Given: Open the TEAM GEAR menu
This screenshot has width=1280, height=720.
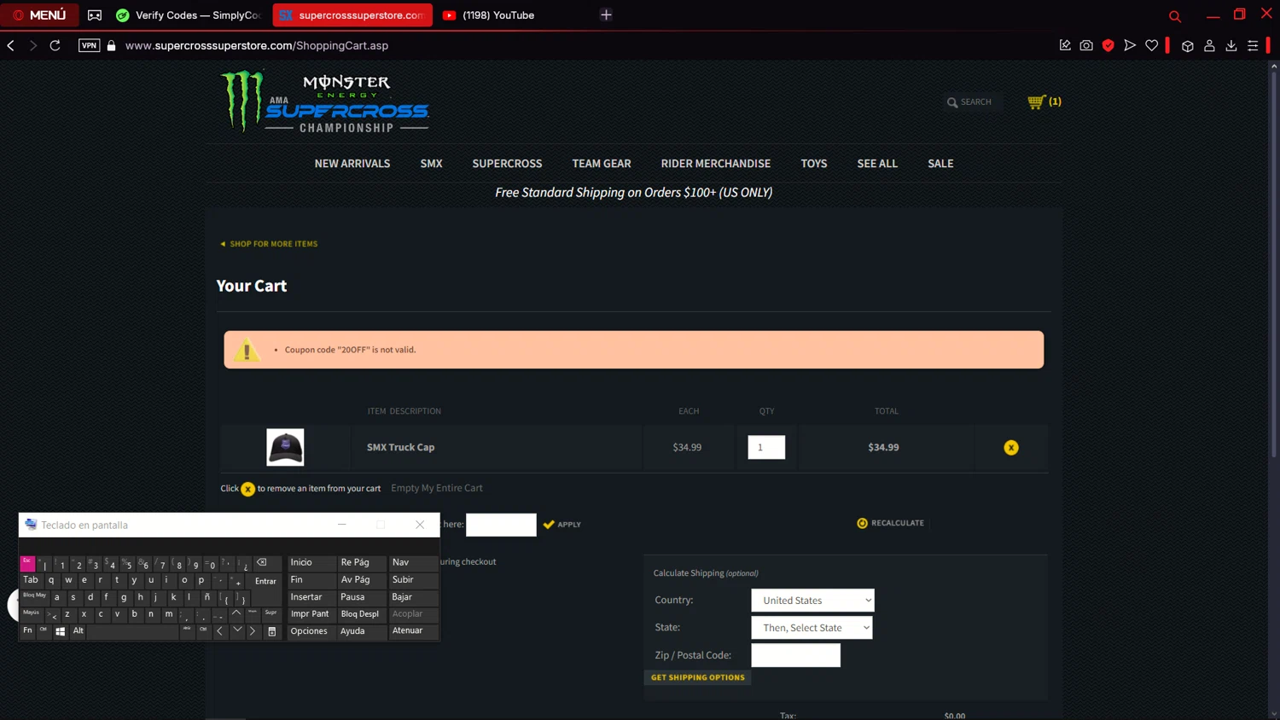Looking at the screenshot, I should 602,164.
